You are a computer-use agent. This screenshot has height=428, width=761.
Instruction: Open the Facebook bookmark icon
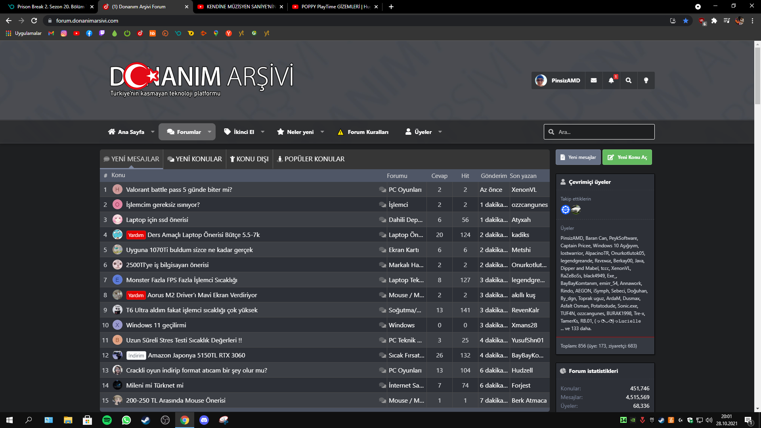[x=89, y=33]
